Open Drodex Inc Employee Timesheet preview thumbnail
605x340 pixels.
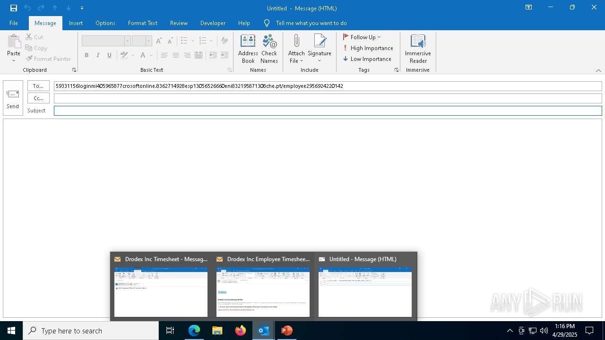tap(263, 292)
